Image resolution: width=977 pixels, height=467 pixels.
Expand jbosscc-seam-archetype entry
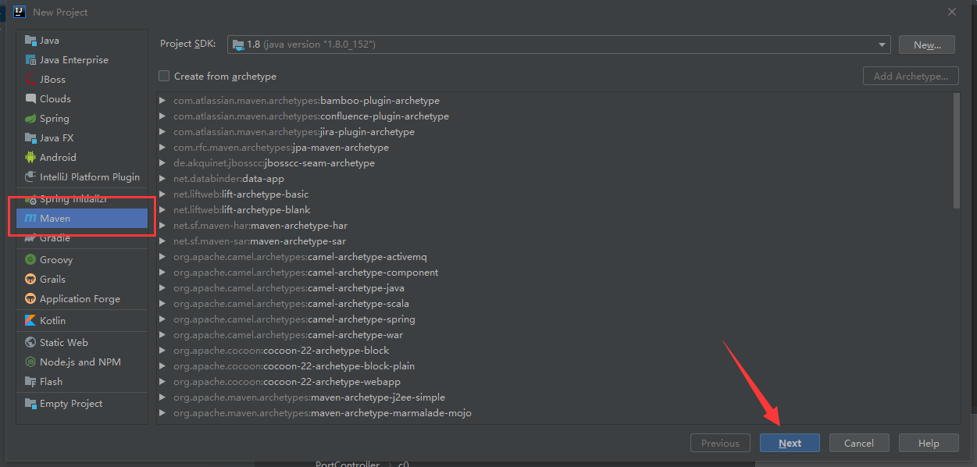tap(162, 163)
